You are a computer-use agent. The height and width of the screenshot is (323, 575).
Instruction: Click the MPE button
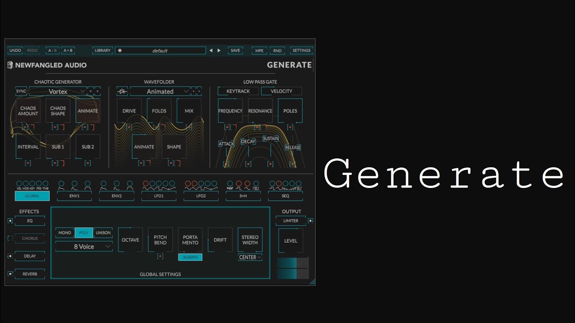[x=259, y=51]
